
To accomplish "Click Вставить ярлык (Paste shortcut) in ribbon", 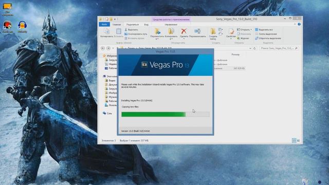I will click(x=134, y=39).
